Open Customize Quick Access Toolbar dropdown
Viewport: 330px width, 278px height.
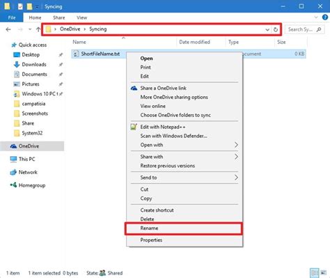37,7
